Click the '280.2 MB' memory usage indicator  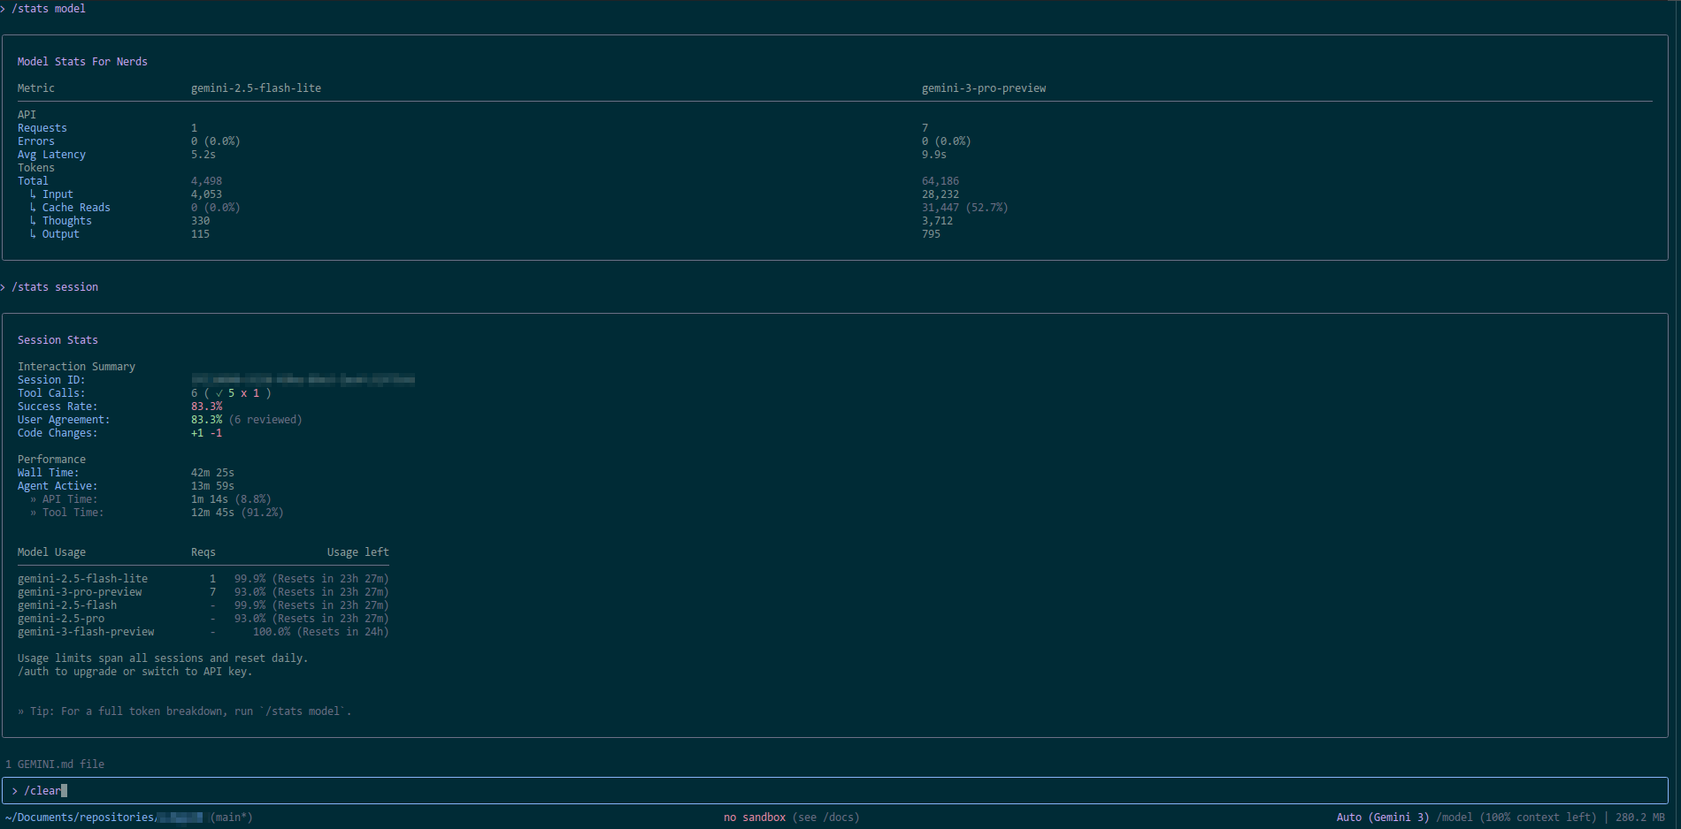tap(1640, 818)
